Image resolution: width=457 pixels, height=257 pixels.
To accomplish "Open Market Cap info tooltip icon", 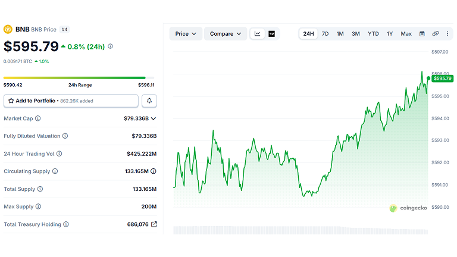I will pyautogui.click(x=38, y=118).
